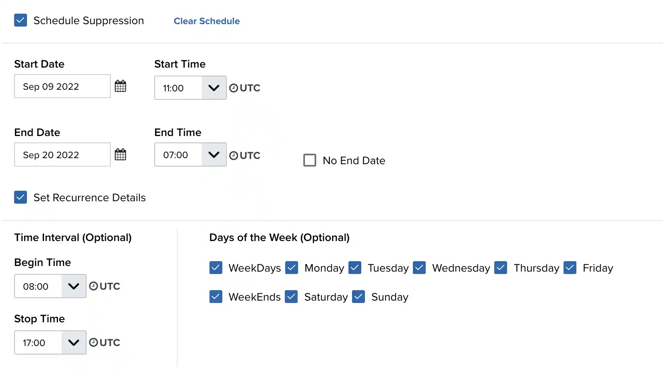Uncheck the Schedule Suppression checkbox

21,21
